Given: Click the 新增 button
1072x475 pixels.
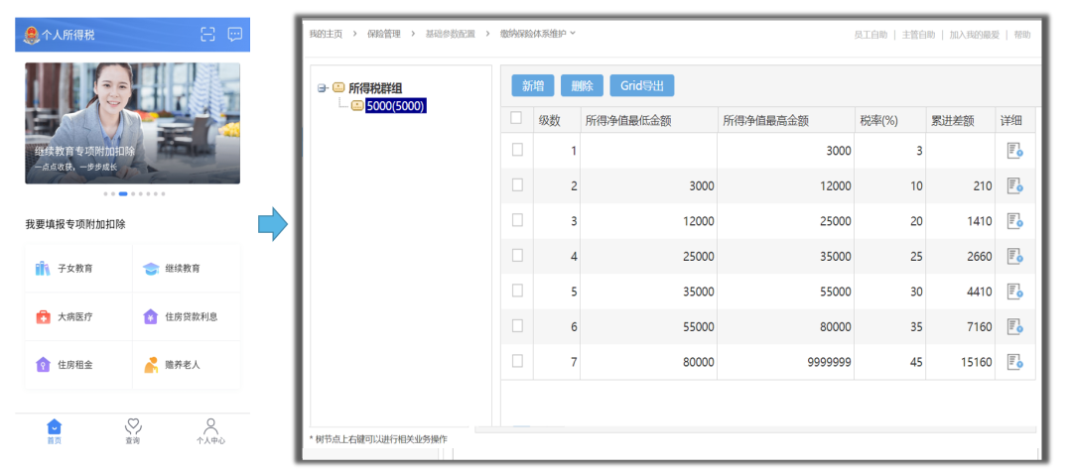Looking at the screenshot, I should 533,85.
